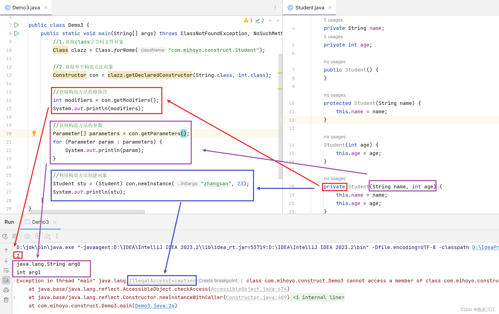Image resolution: width=499 pixels, height=314 pixels.
Task: Toggle Soft-Wrap in the run console
Action: [6, 270]
